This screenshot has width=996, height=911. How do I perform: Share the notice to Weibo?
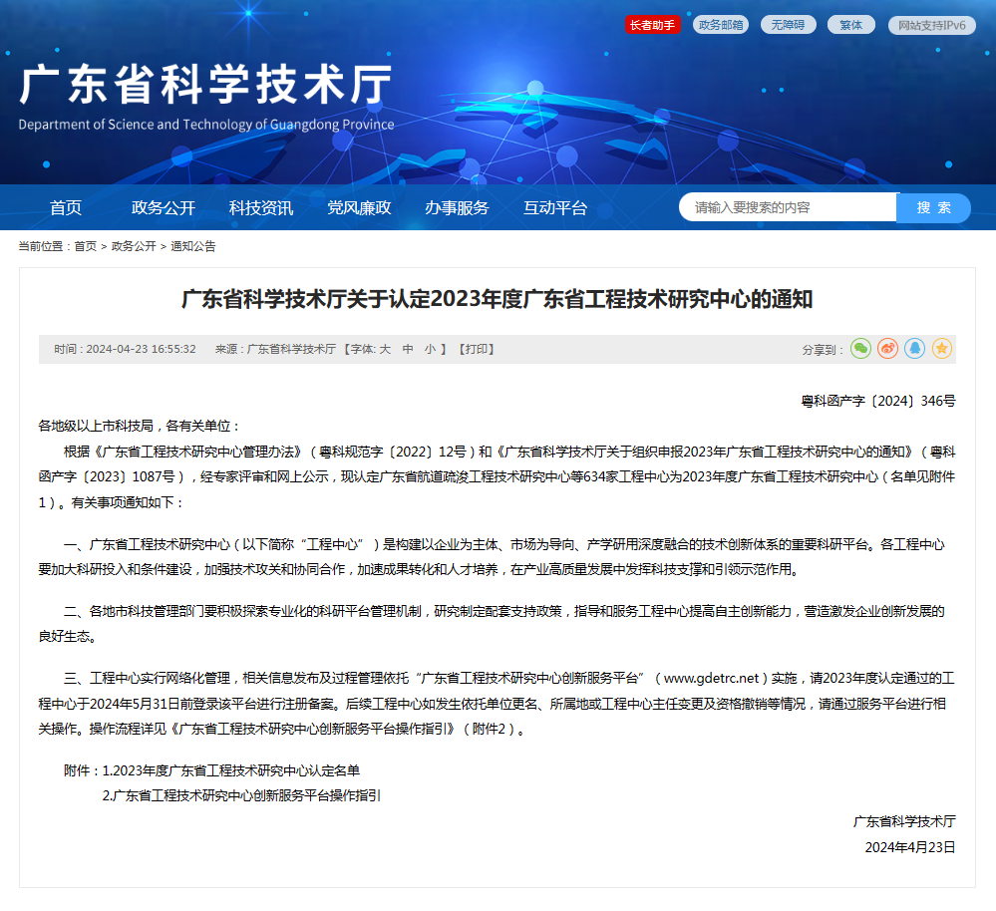coord(887,349)
